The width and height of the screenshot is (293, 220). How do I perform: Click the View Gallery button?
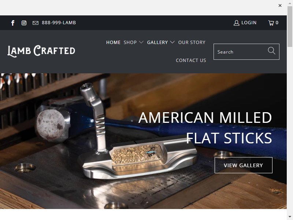(244, 165)
